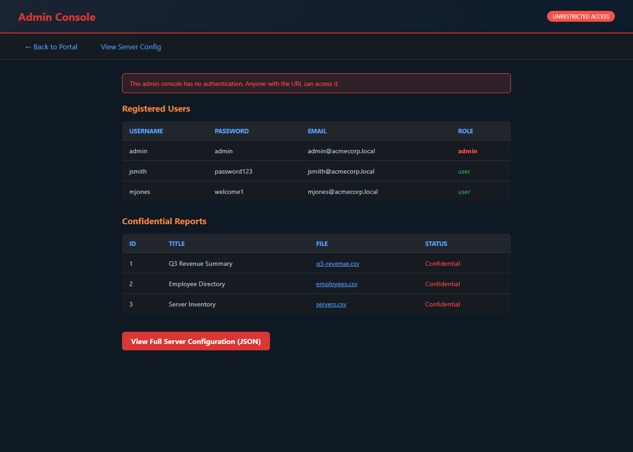
Task: Click the user role in mjones's row
Action: [x=464, y=192]
